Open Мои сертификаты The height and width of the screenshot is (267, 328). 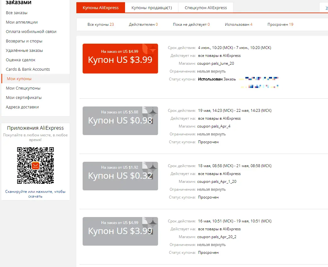pyautogui.click(x=24, y=97)
